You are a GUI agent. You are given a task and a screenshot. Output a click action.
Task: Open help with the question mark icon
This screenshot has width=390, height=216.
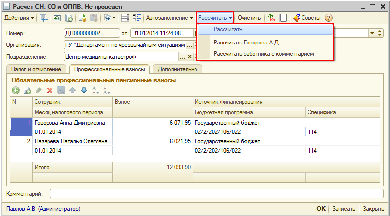tap(328, 18)
